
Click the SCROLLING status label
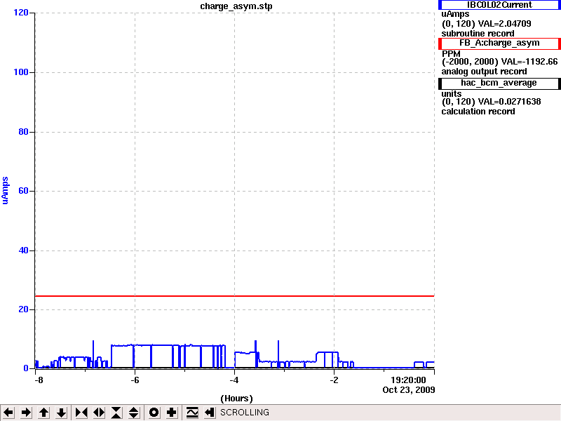244,413
